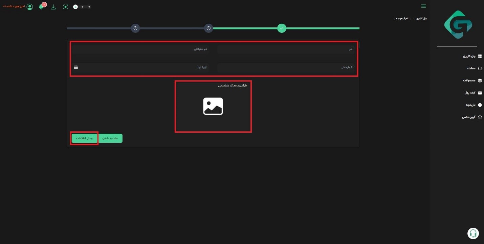
Task: Click the بارگذاری مدرک شناسایی heading
Action: click(233, 86)
